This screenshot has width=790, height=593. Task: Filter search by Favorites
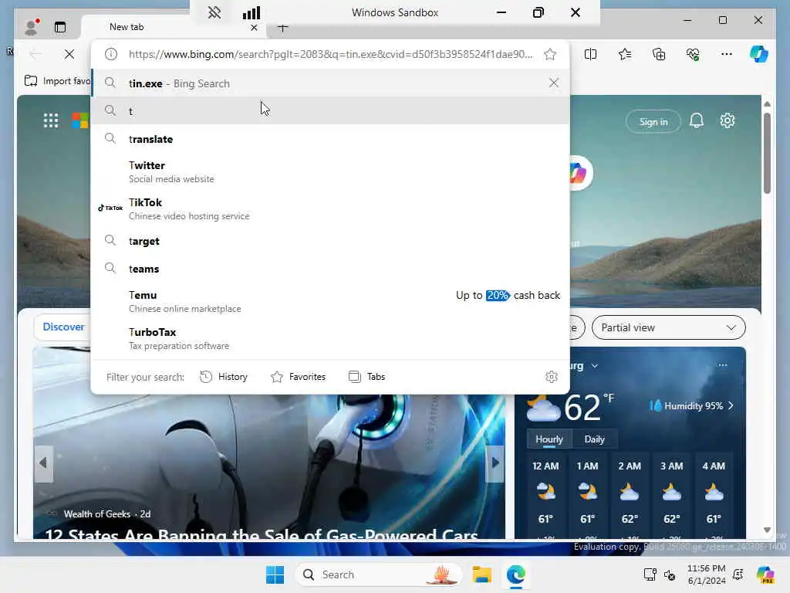pyautogui.click(x=299, y=377)
